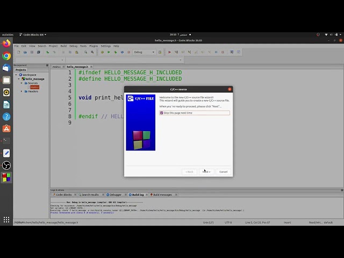344x258 pixels.
Task: Open the File menu
Action: tap(17, 46)
